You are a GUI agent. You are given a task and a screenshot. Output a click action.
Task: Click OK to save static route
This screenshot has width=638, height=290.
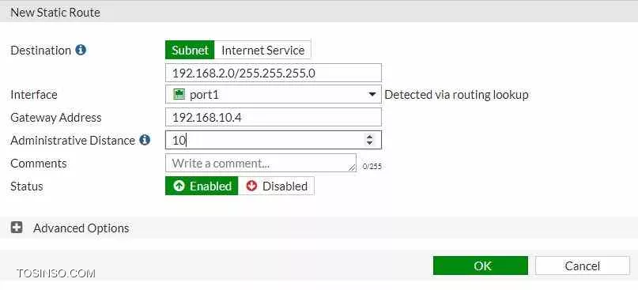[481, 266]
